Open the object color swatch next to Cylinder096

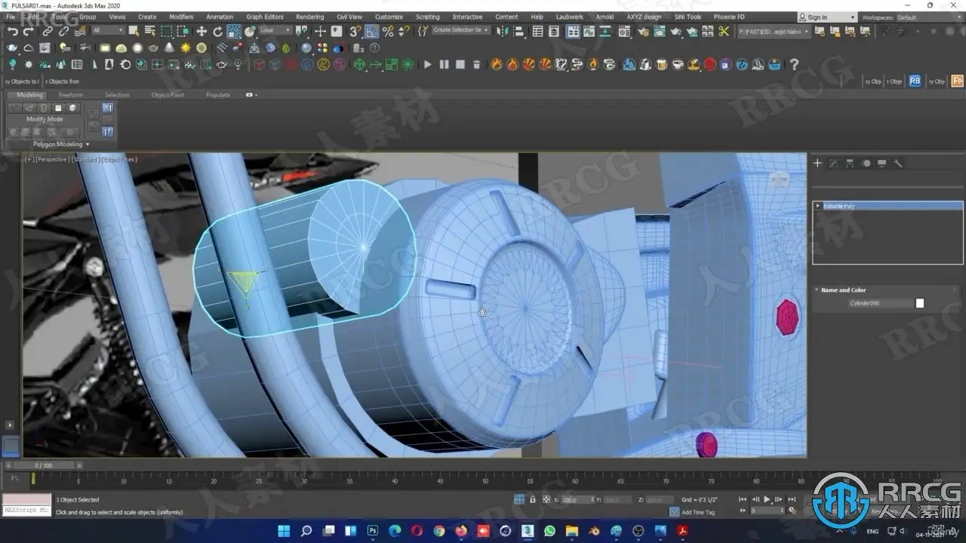pos(920,303)
